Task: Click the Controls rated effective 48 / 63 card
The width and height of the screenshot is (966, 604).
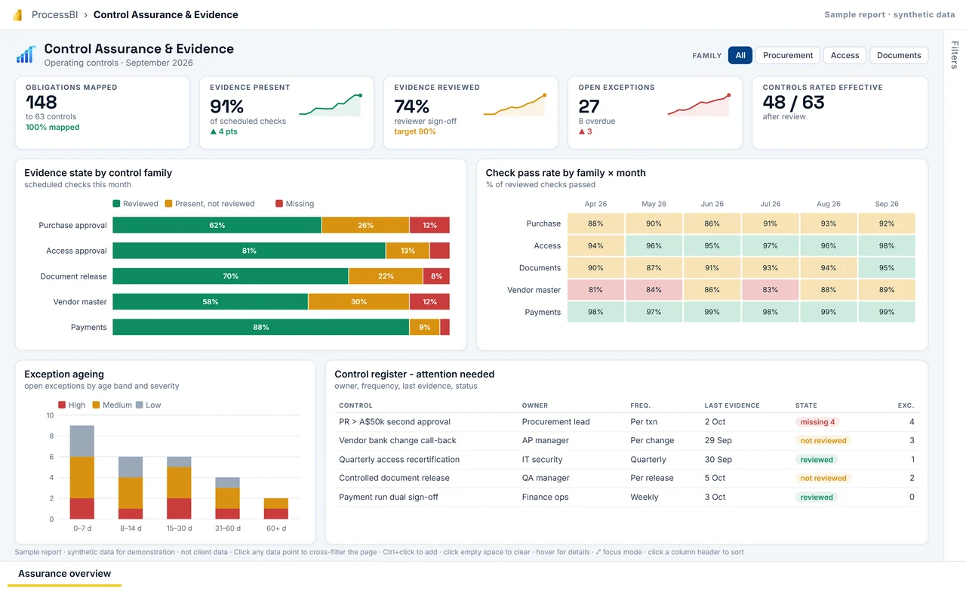Action: tap(840, 112)
